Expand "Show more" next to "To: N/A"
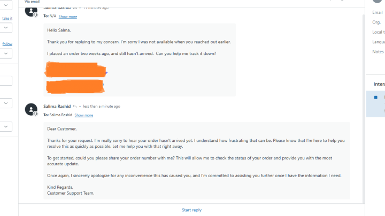This screenshot has width=385, height=216. coord(68,17)
